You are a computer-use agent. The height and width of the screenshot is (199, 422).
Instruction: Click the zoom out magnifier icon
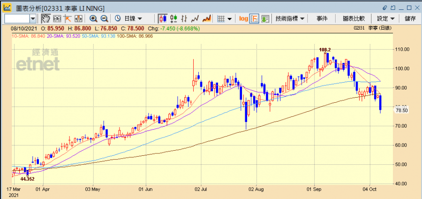pyautogui.click(x=104, y=18)
